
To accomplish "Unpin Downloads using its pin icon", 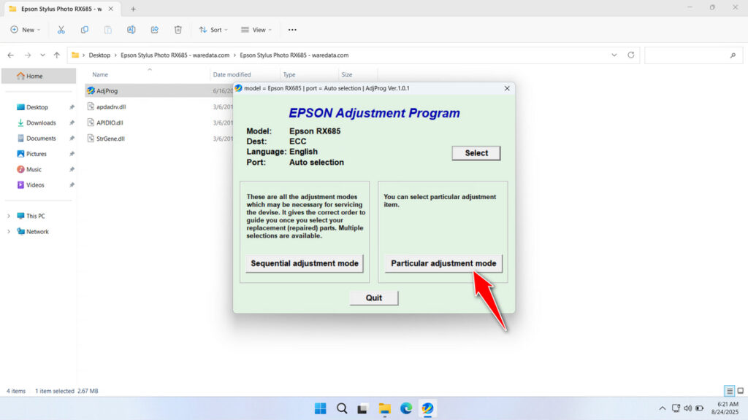I will 72,122.
